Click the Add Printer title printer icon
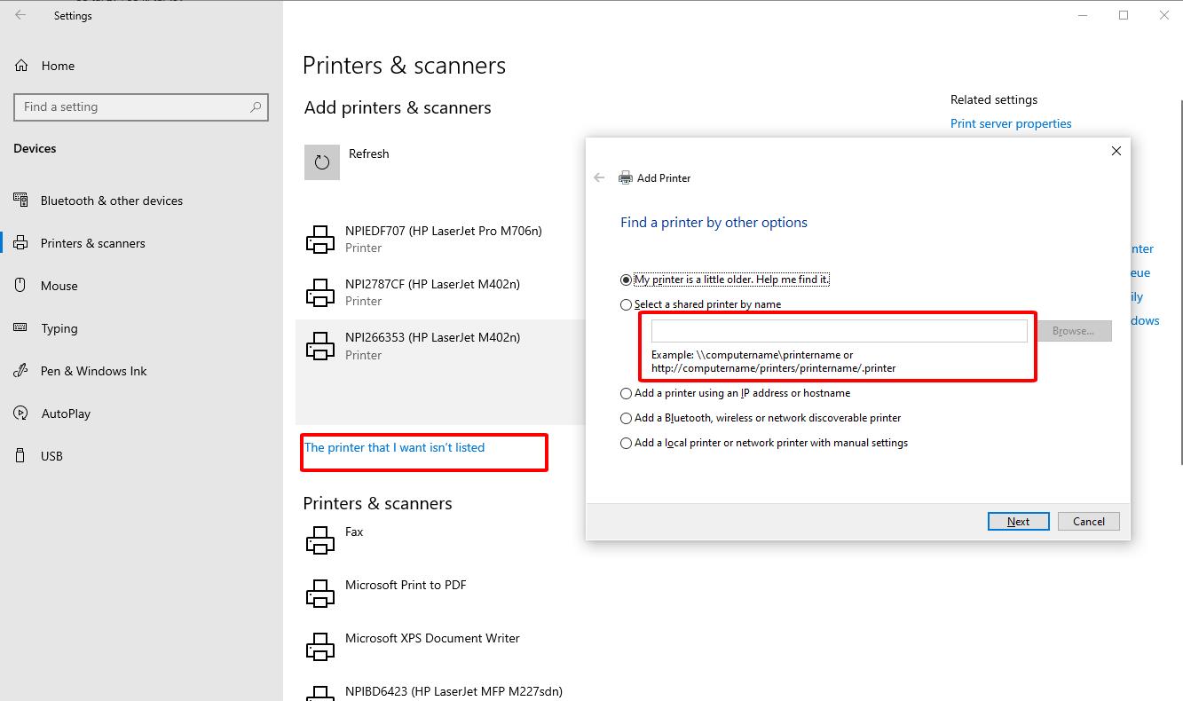Viewport: 1183px width, 701px height. coord(626,177)
